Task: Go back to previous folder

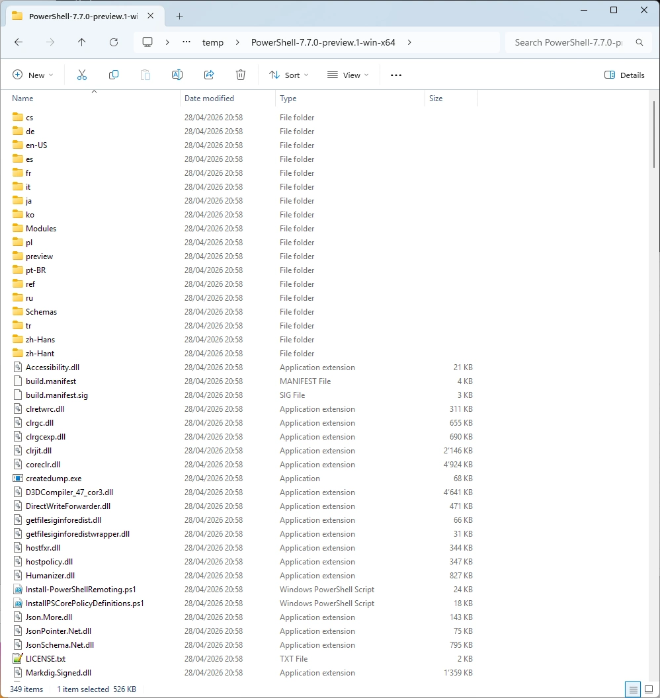Action: click(x=19, y=42)
